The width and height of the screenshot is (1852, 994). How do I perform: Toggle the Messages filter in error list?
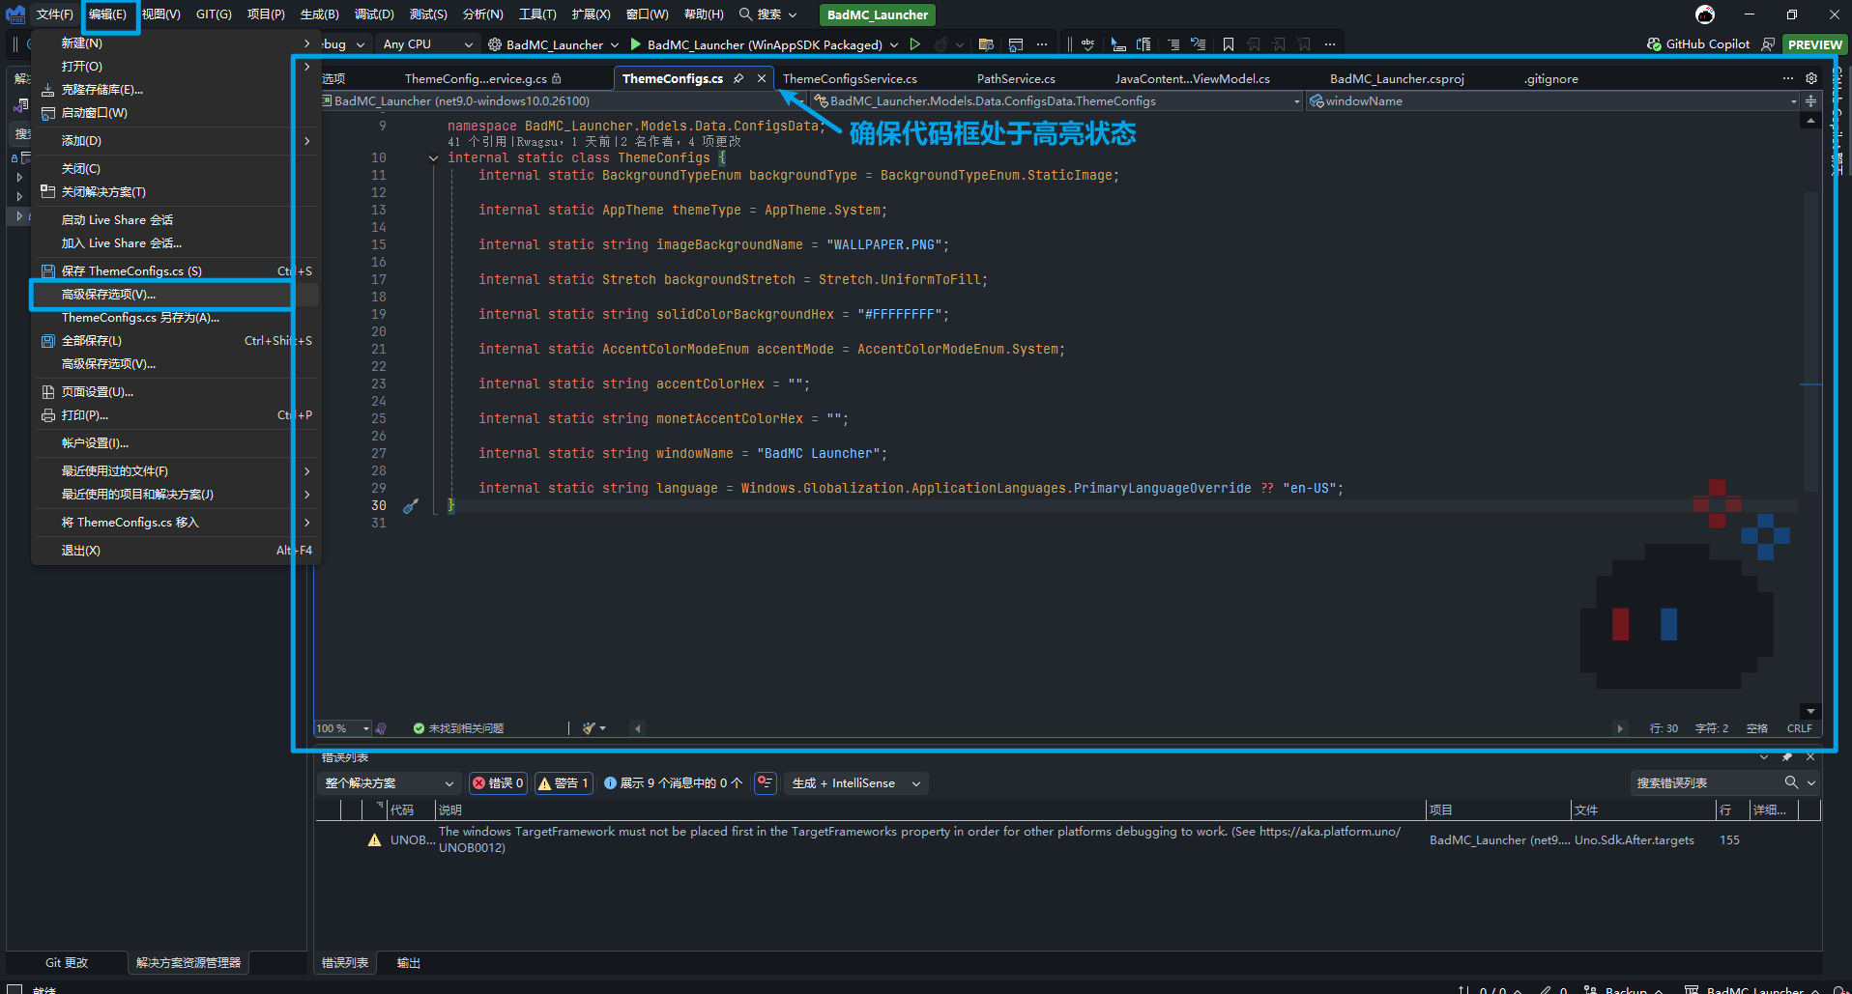(x=673, y=783)
